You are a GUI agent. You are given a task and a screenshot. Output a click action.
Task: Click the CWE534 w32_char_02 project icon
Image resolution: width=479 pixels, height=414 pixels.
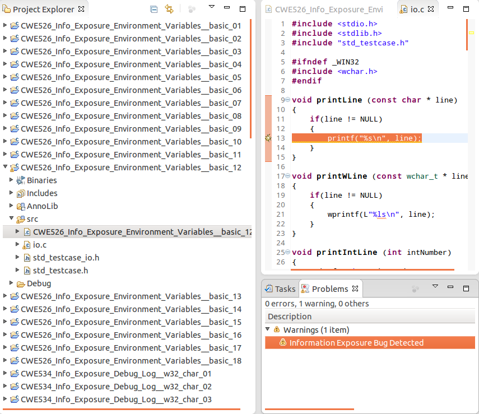point(15,387)
